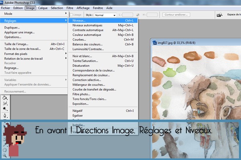Choose Niveaux automatiques
This screenshot has width=241, height=160.
[x=103, y=25]
